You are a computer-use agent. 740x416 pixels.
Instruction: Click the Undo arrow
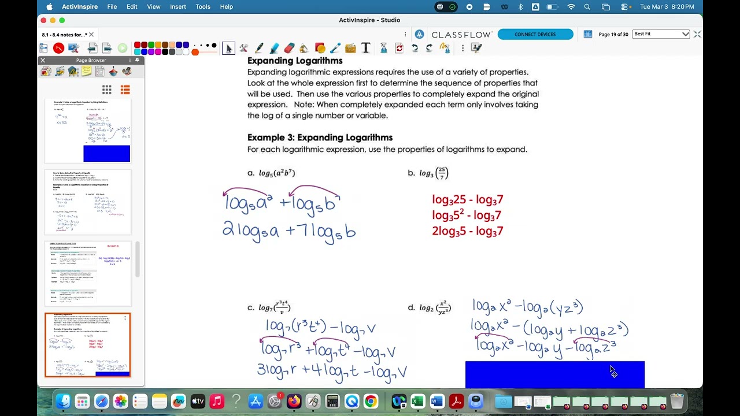click(x=414, y=49)
